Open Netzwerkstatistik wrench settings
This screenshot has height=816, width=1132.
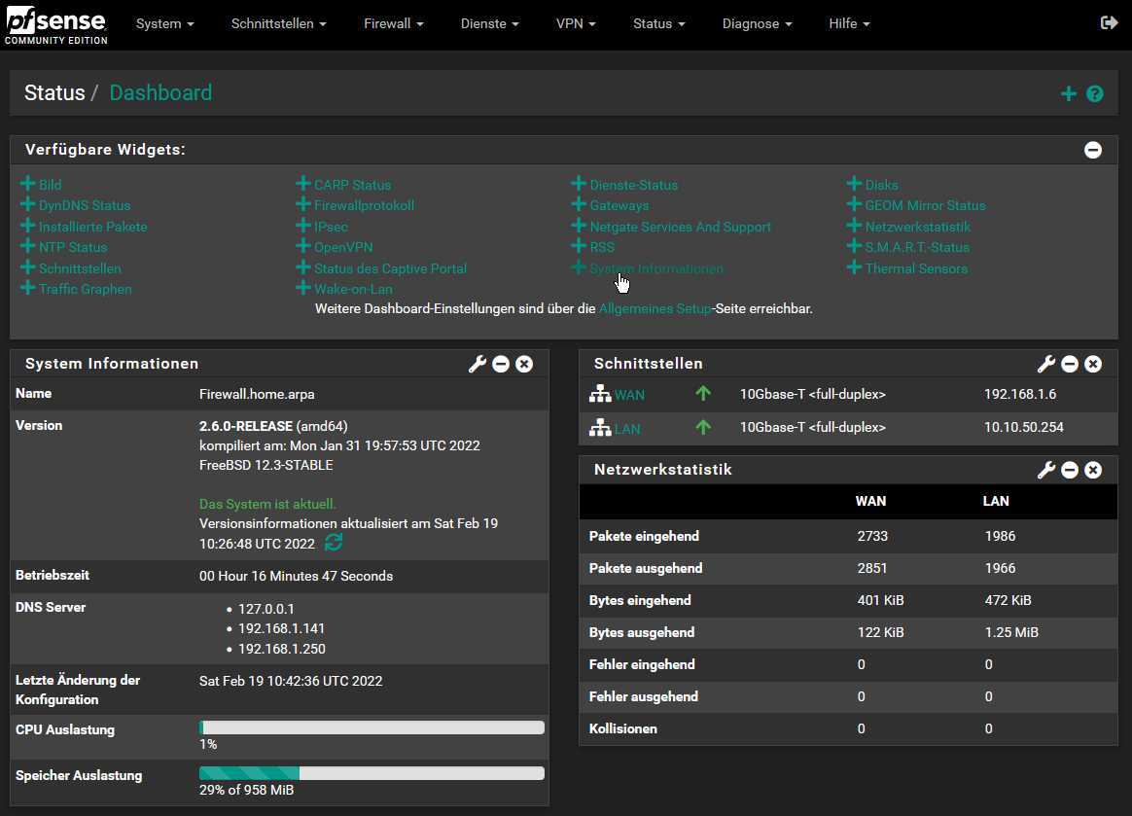coord(1046,470)
